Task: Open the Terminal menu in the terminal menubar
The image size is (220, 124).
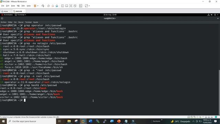Action: coord(28,22)
